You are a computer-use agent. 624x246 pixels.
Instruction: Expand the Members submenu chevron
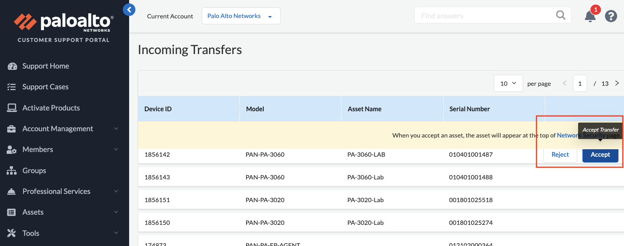[116, 149]
